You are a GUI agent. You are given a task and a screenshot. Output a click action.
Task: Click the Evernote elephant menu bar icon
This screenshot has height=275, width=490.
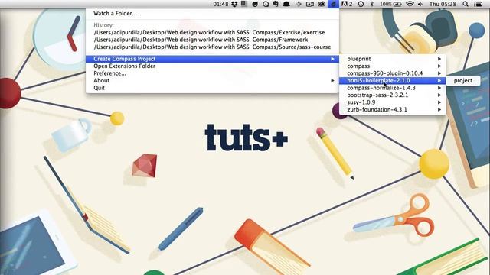pyautogui.click(x=276, y=4)
